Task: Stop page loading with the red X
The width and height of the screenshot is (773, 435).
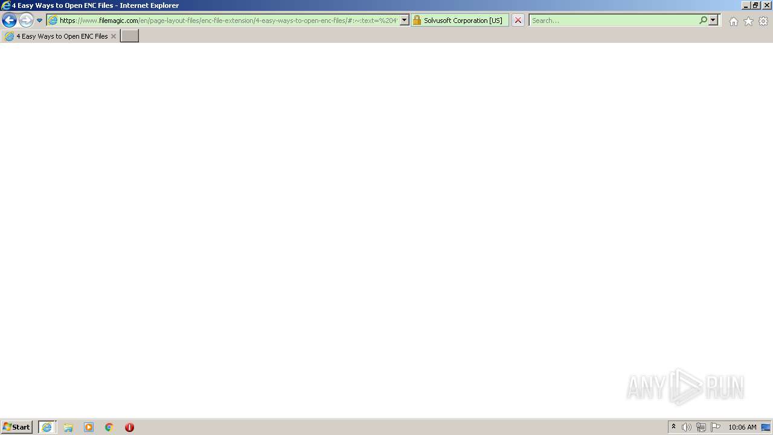Action: tap(518, 21)
